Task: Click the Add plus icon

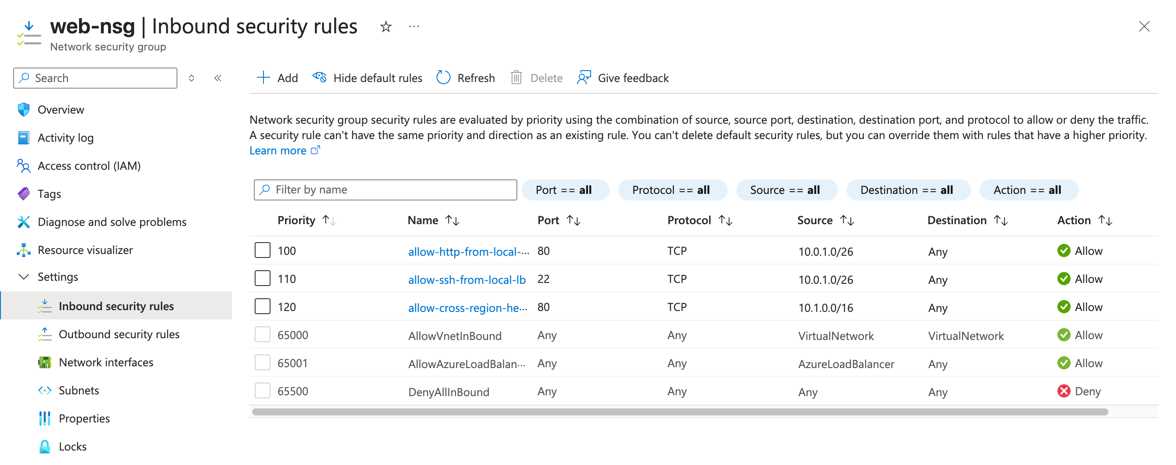Action: [x=263, y=78]
